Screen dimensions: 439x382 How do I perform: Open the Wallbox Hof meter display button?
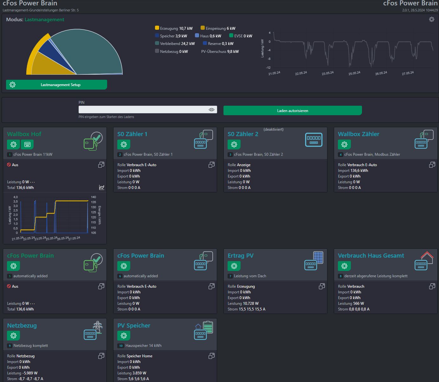pyautogui.click(x=27, y=144)
